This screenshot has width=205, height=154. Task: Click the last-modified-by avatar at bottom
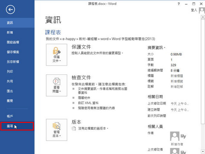(175, 151)
